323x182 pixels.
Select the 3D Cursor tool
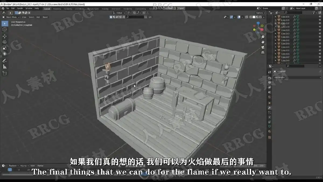5,29
